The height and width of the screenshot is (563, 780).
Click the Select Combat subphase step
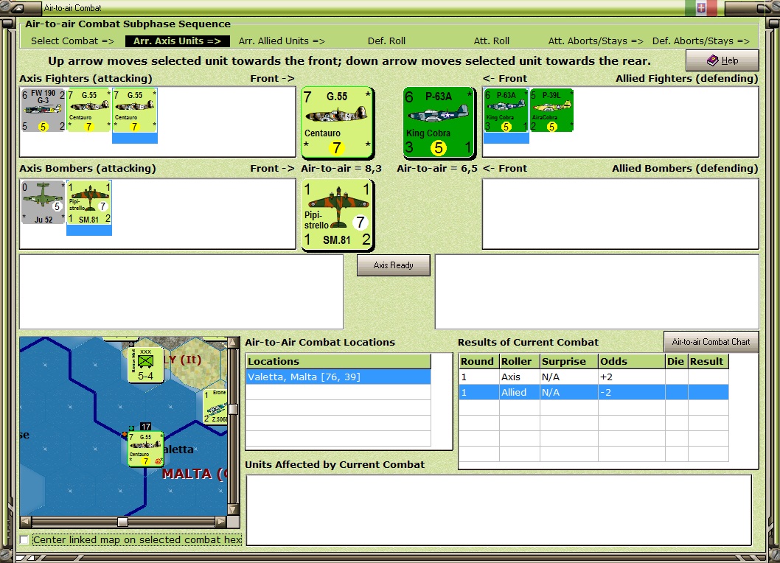click(73, 41)
